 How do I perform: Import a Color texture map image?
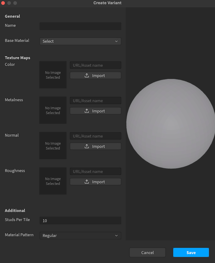[x=95, y=75]
